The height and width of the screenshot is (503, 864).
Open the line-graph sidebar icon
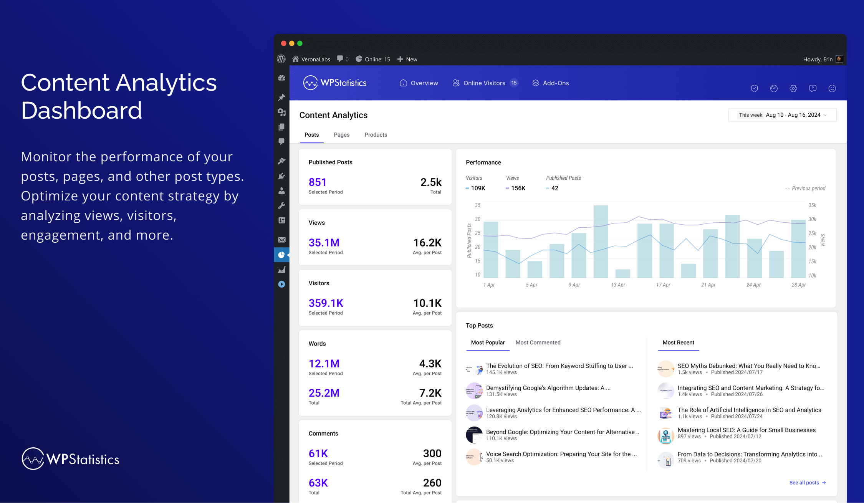281,270
